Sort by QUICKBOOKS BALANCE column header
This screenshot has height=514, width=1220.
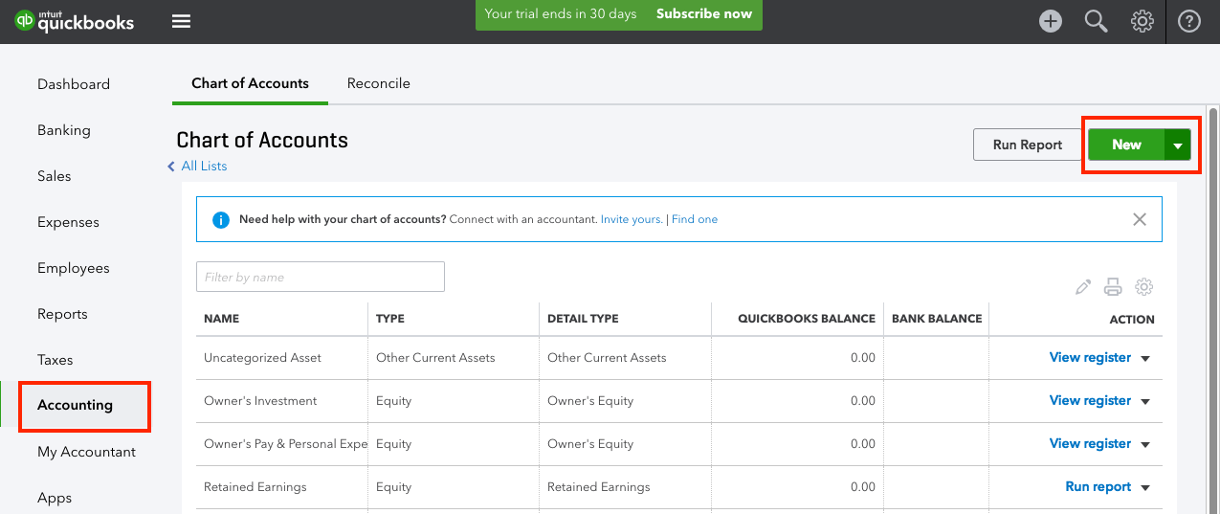[x=807, y=319]
